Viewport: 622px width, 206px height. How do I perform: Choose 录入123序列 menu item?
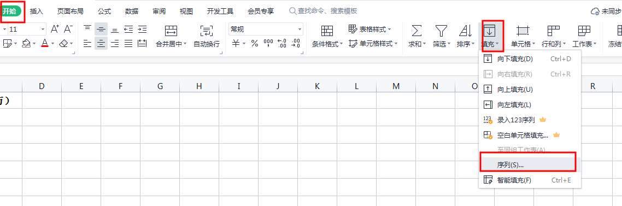point(530,120)
